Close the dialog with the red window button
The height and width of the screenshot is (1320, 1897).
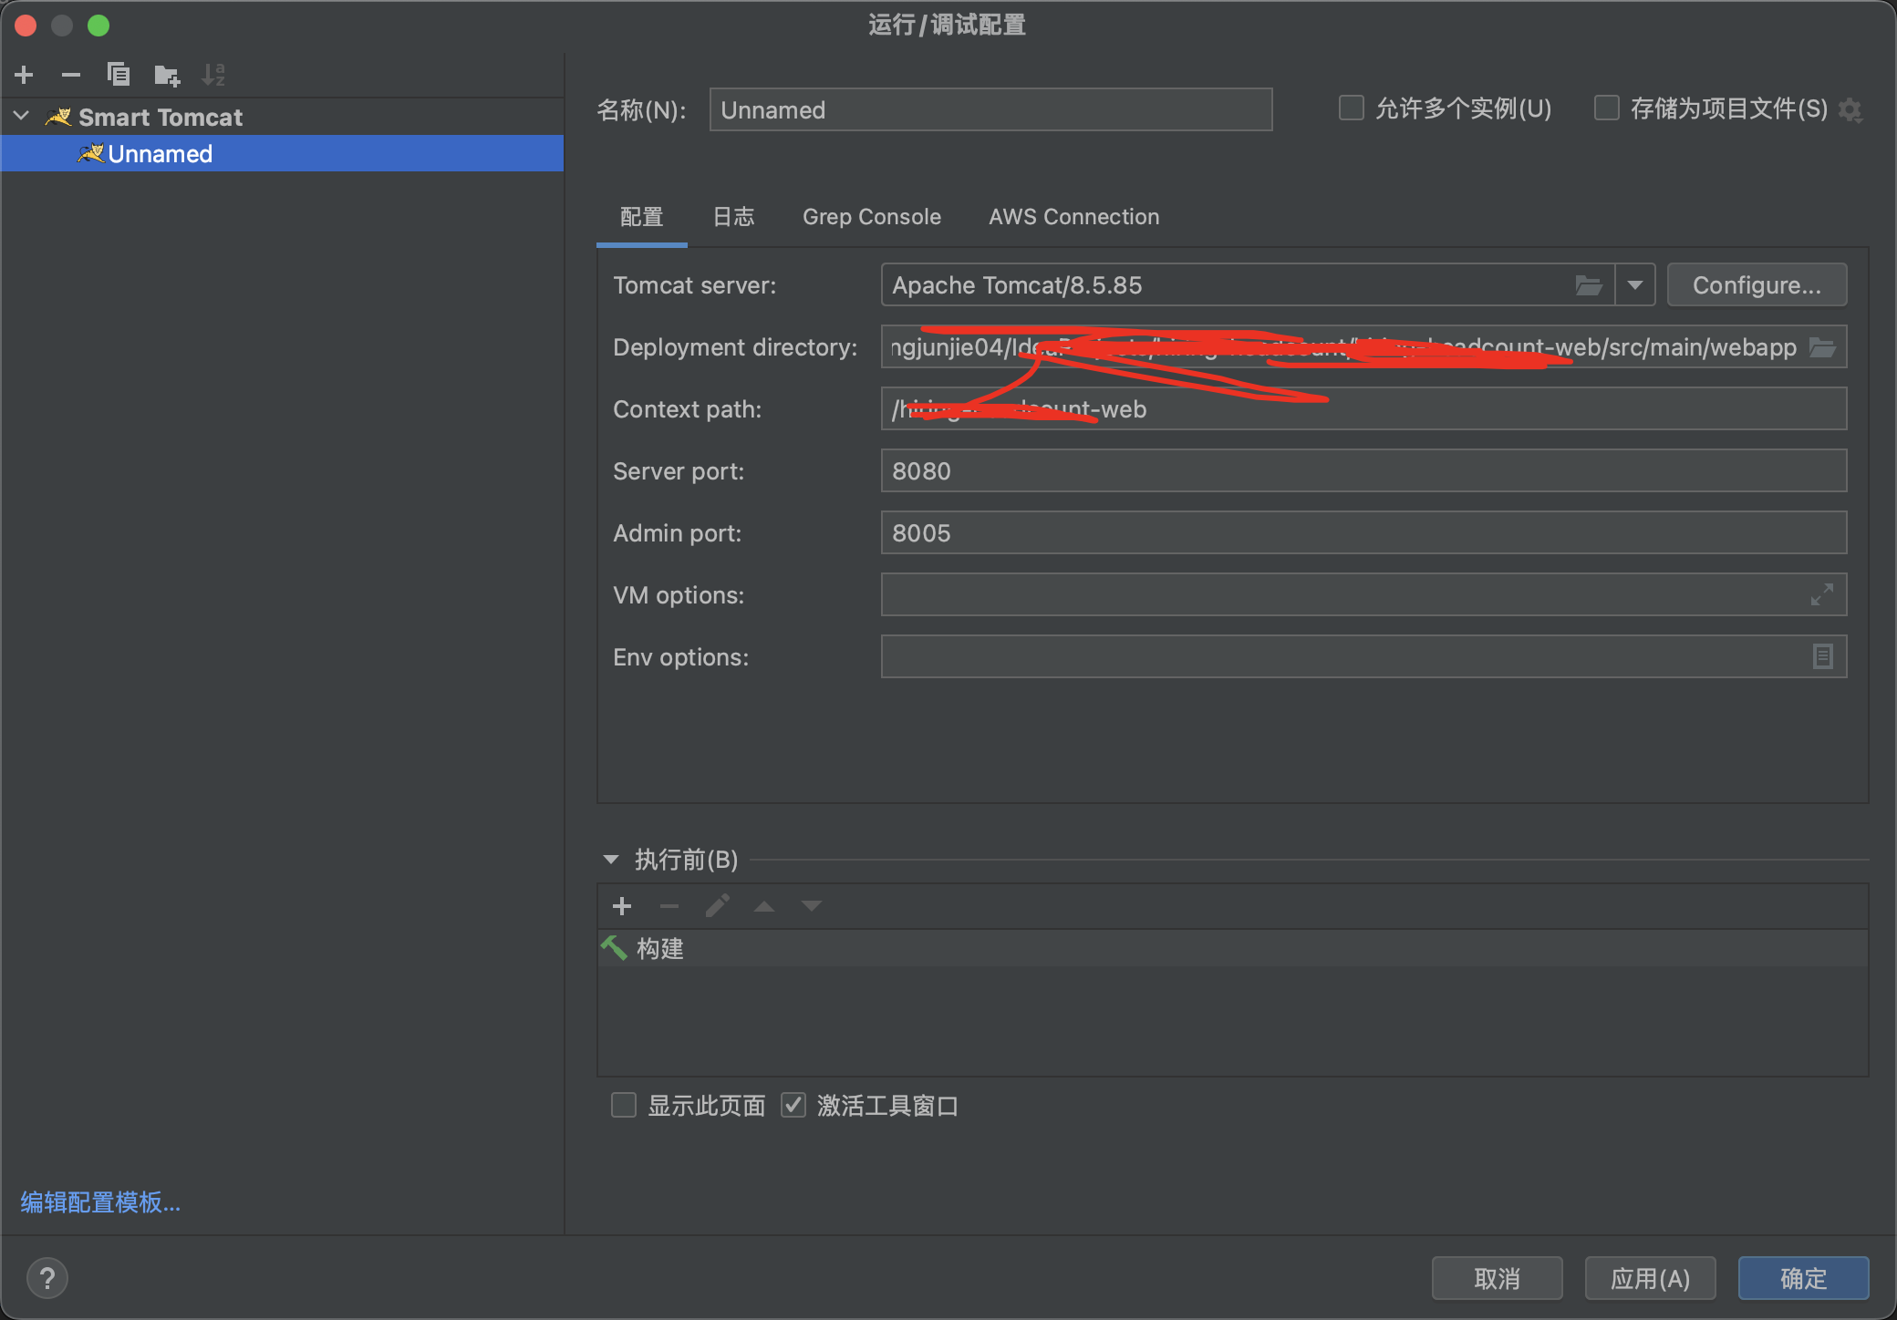point(26,26)
